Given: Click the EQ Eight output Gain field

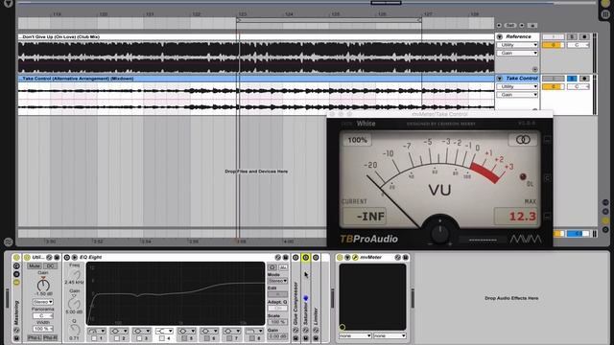Looking at the screenshot, I should [x=277, y=336].
